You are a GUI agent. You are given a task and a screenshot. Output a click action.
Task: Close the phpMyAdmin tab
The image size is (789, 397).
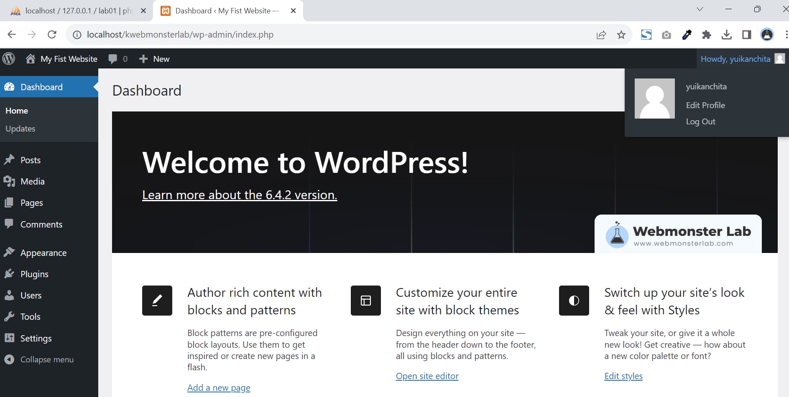(x=143, y=11)
